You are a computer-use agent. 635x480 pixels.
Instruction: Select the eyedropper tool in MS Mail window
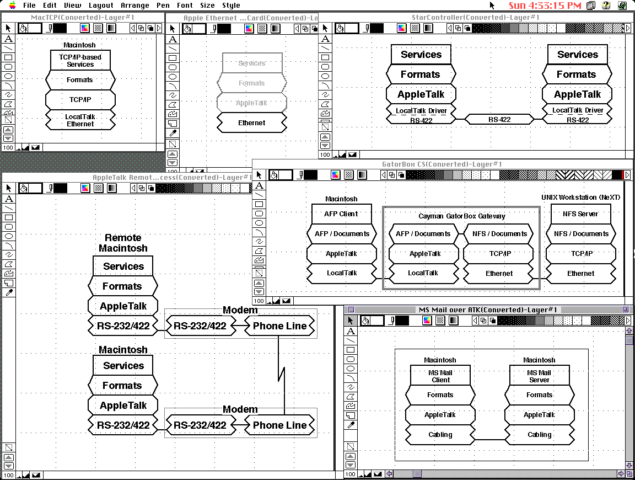(351, 425)
